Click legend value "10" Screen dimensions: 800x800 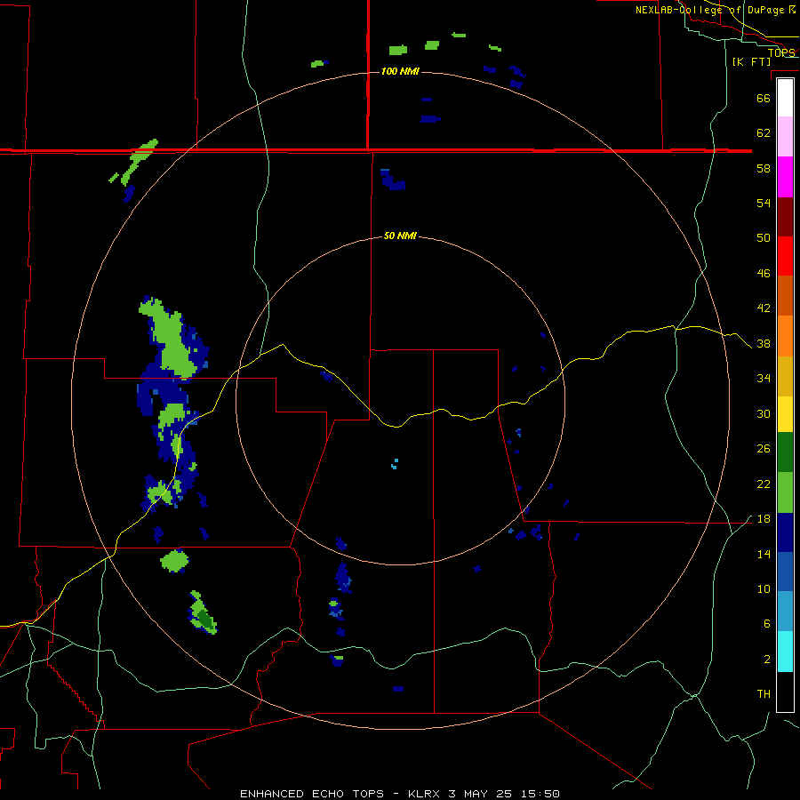point(764,589)
